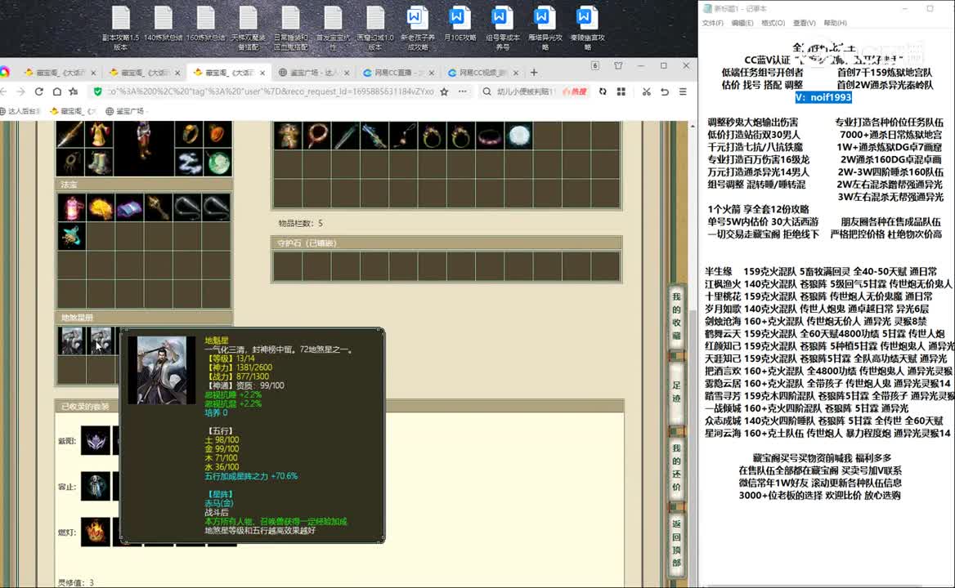Image resolution: width=955 pixels, height=588 pixels.
Task: Open desktop document 月10E攻略
Action: [460, 24]
